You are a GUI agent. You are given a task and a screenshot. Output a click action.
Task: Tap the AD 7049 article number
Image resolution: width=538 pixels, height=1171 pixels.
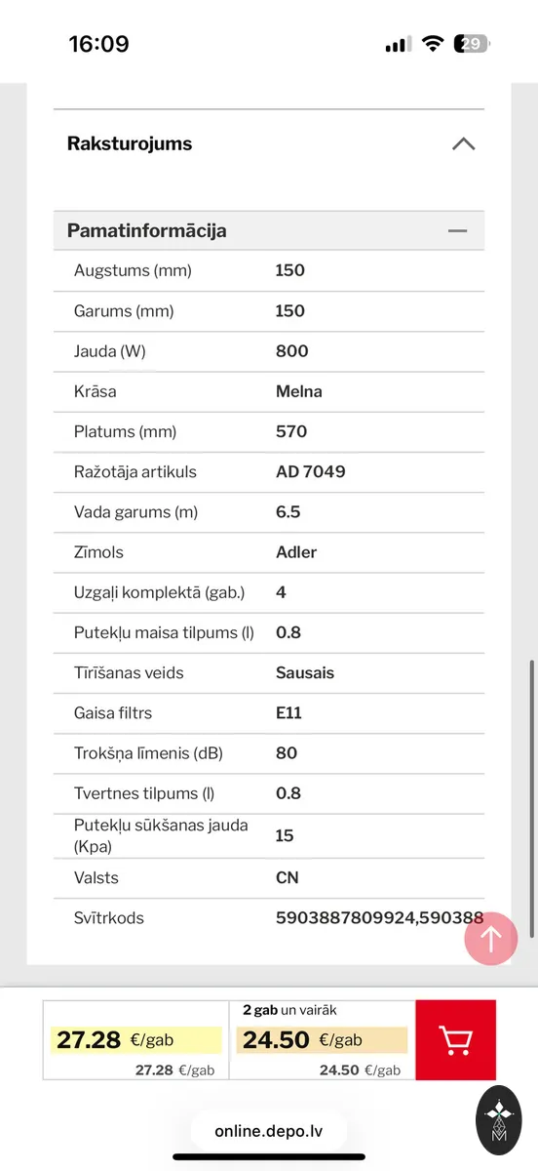pos(311,471)
